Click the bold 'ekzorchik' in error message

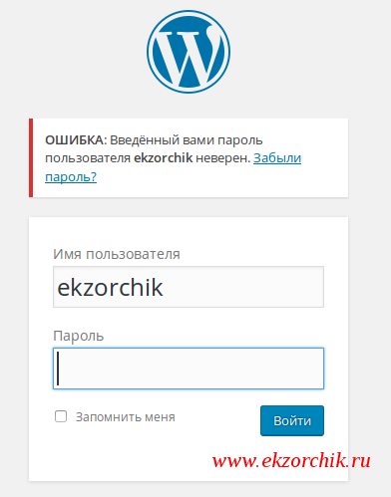[163, 158]
